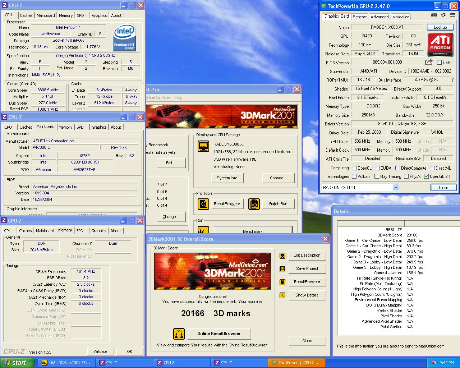Toggle the PhysX checkbox

(406, 176)
